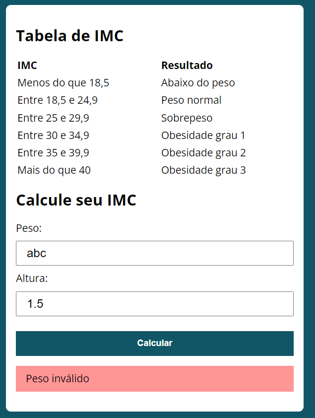Click the Calcular button

pos(154,343)
